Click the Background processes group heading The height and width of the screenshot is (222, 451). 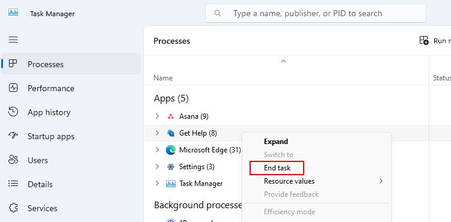[198, 205]
